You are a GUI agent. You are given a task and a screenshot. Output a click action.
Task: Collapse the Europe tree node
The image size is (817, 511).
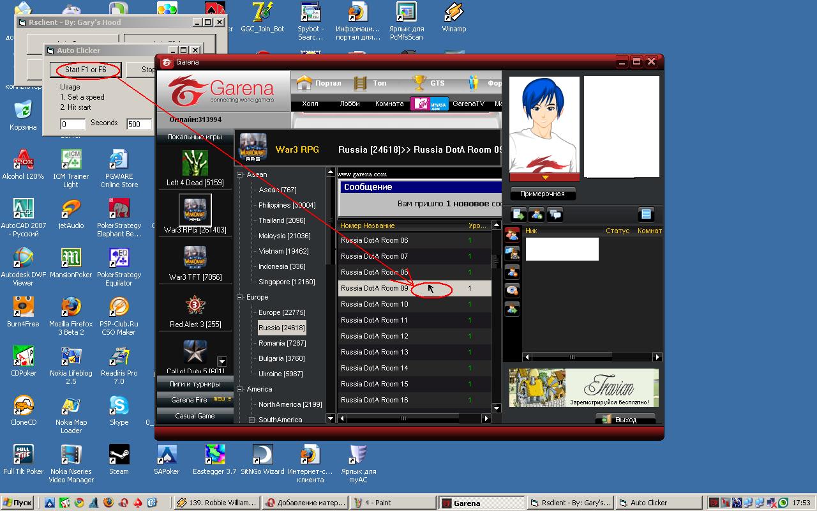coord(240,297)
